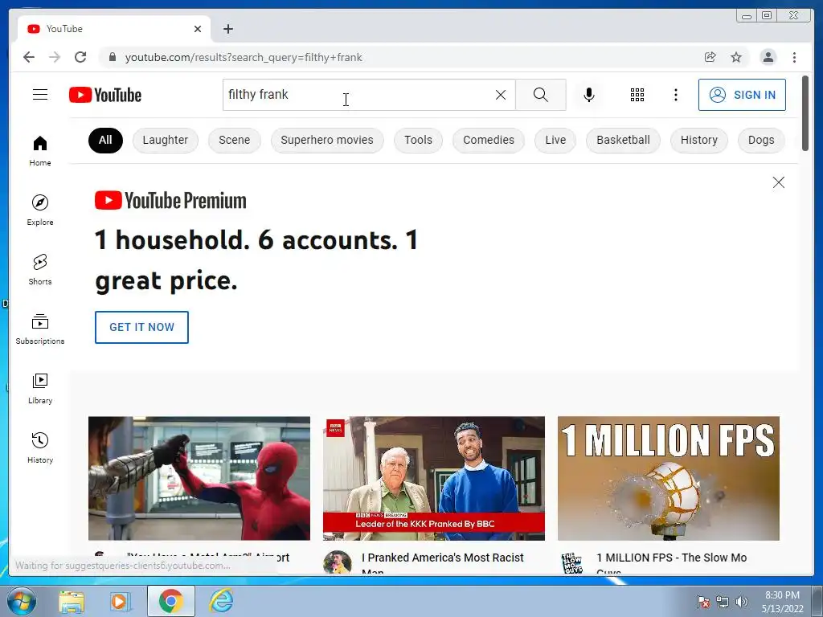The width and height of the screenshot is (823, 617).
Task: Open Chrome three-dot menu
Action: [x=794, y=57]
